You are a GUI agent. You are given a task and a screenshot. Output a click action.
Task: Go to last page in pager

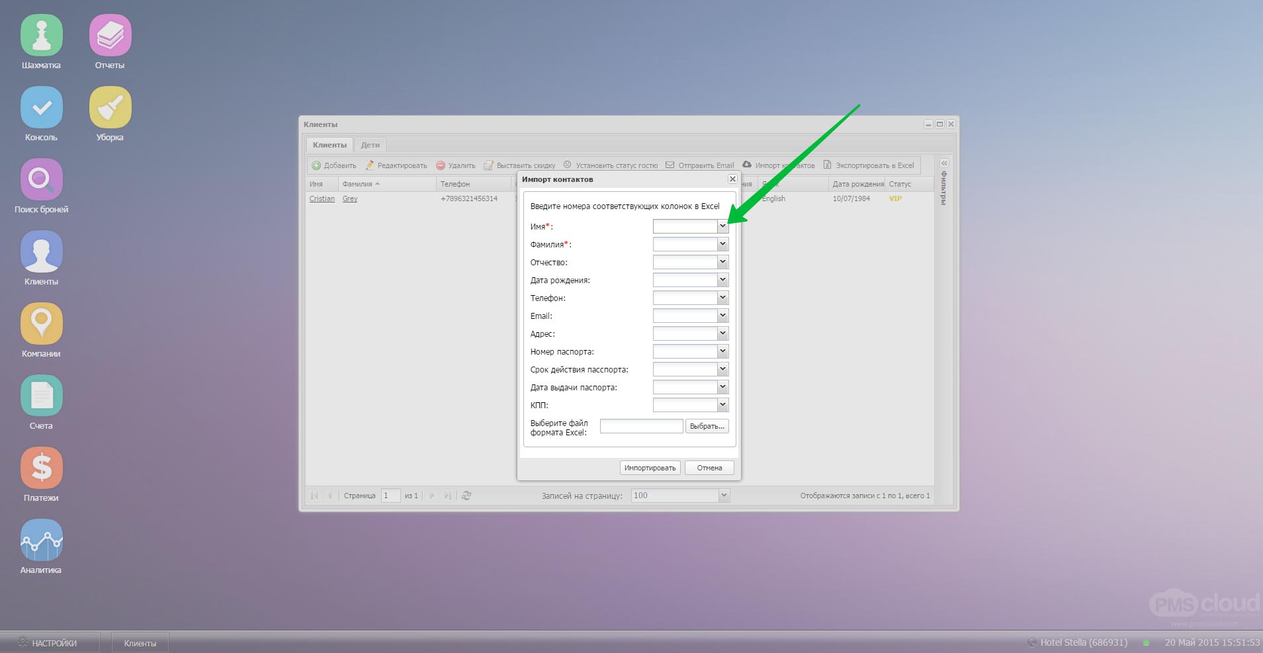[448, 496]
